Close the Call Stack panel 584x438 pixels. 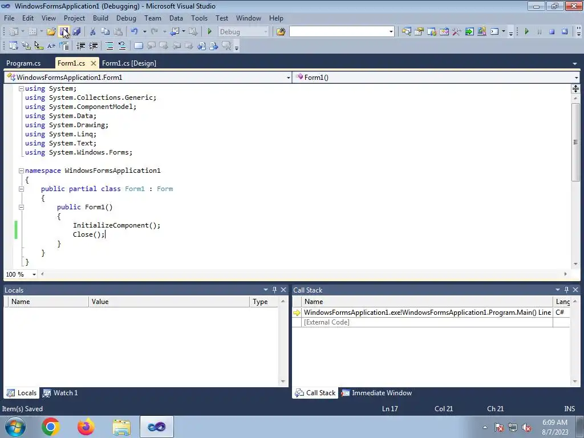click(x=575, y=290)
